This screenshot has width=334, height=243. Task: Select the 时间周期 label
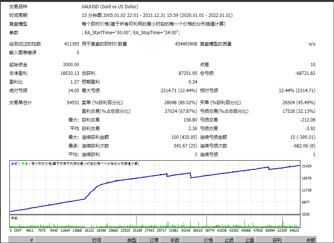tap(18, 15)
